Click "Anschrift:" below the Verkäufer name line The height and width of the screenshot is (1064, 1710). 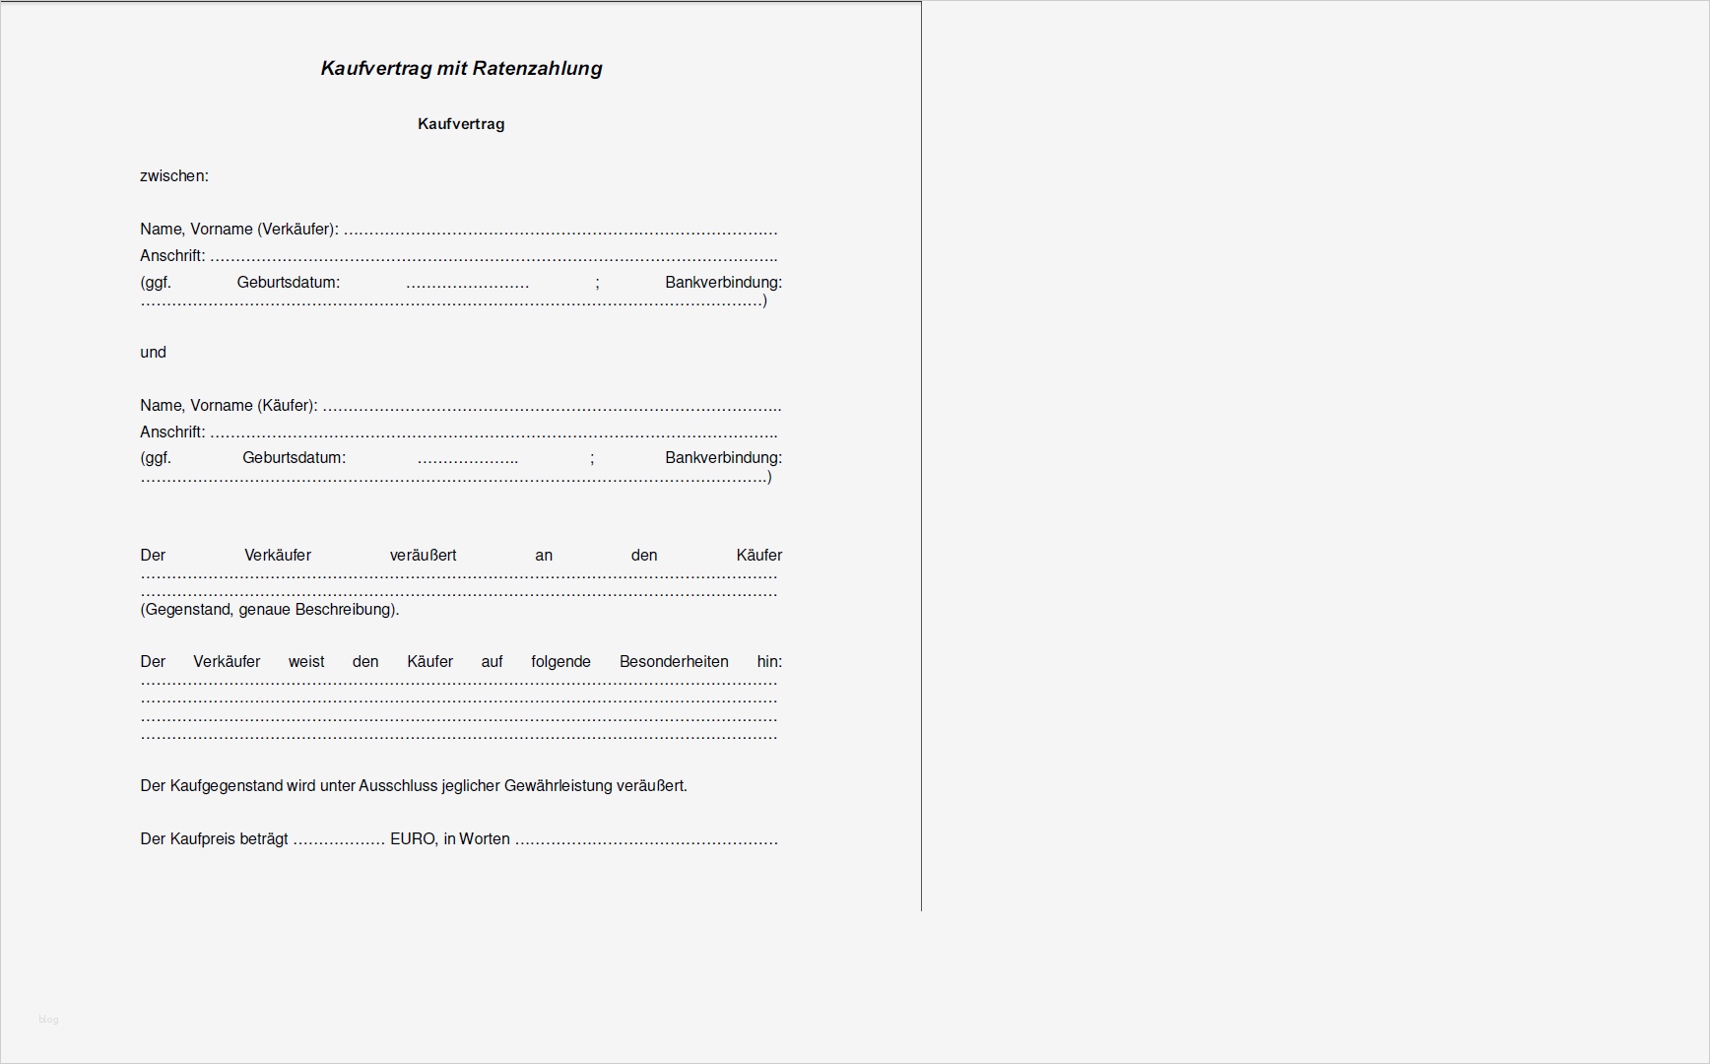click(172, 256)
